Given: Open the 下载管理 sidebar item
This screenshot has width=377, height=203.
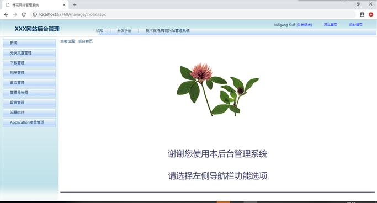Looking at the screenshot, I should [29, 63].
